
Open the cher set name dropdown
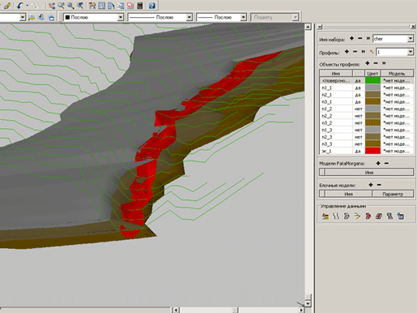410,39
